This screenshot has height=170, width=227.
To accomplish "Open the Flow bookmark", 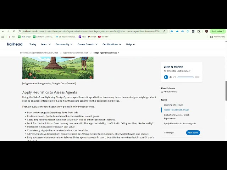I will (12, 37).
